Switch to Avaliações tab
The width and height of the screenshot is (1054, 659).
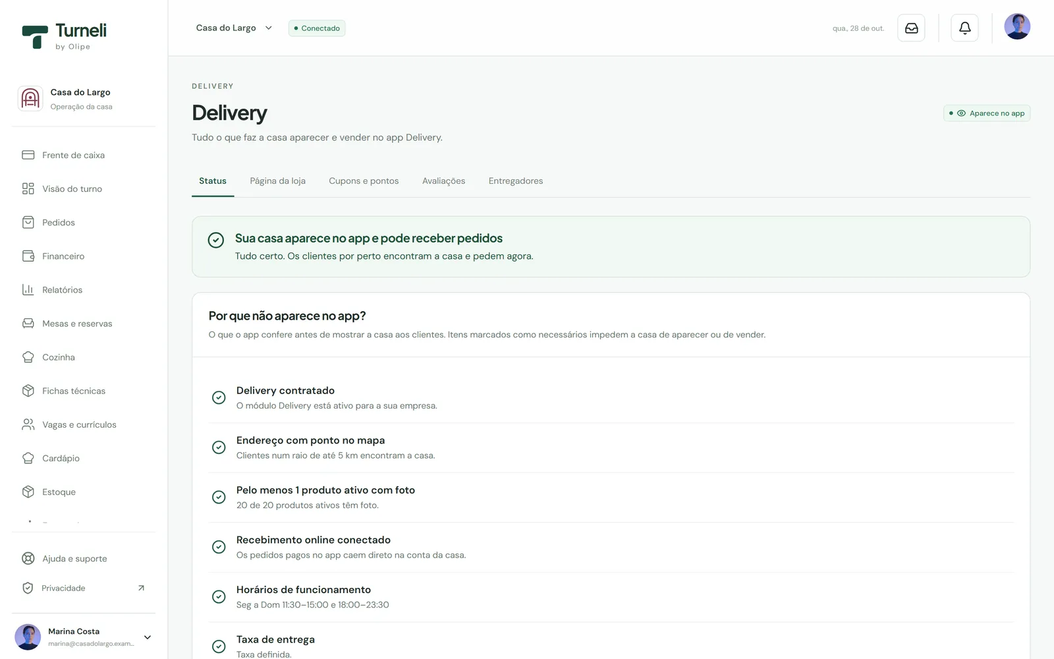[443, 181]
